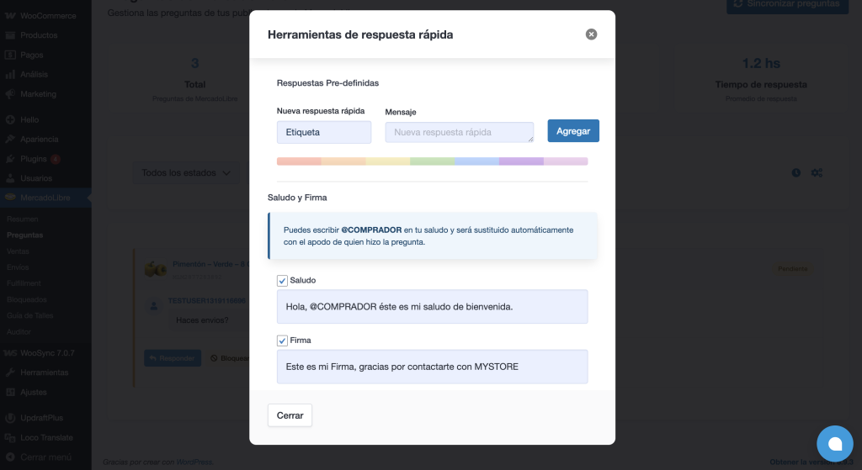Click the clock history icon

pos(796,173)
